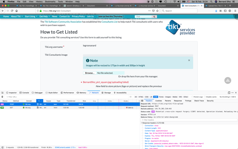Switch to the Storage devtools tab
Viewport: 238px width, 149px height.
click(x=106, y=93)
